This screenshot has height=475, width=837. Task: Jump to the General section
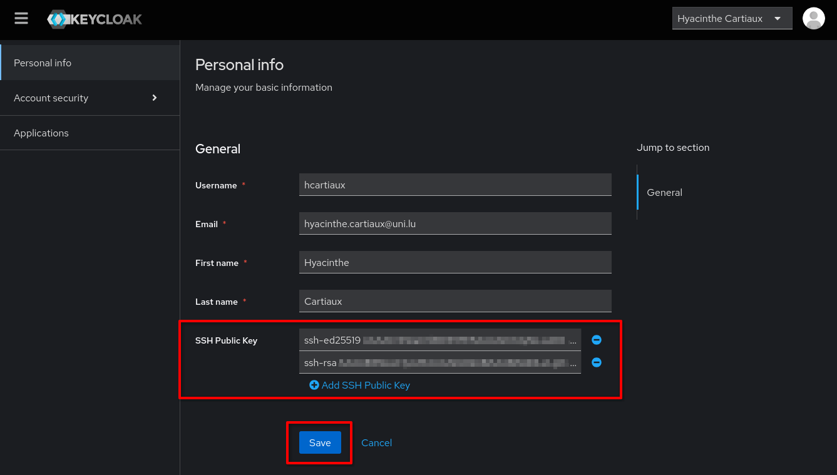pos(664,192)
